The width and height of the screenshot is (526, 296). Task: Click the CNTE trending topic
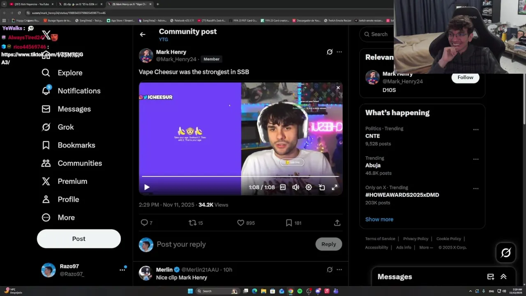coord(373,136)
